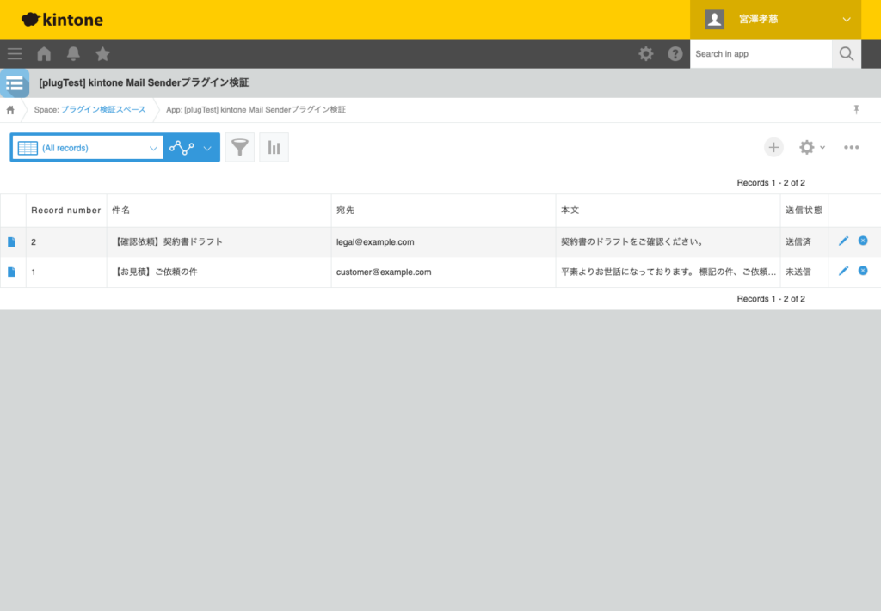Open the chart aggregation icon
The image size is (881, 611).
274,147
